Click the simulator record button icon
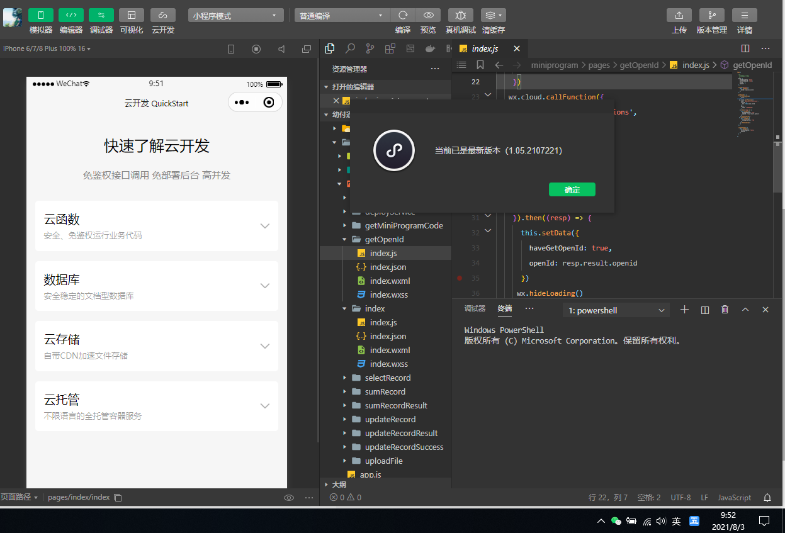 [256, 48]
